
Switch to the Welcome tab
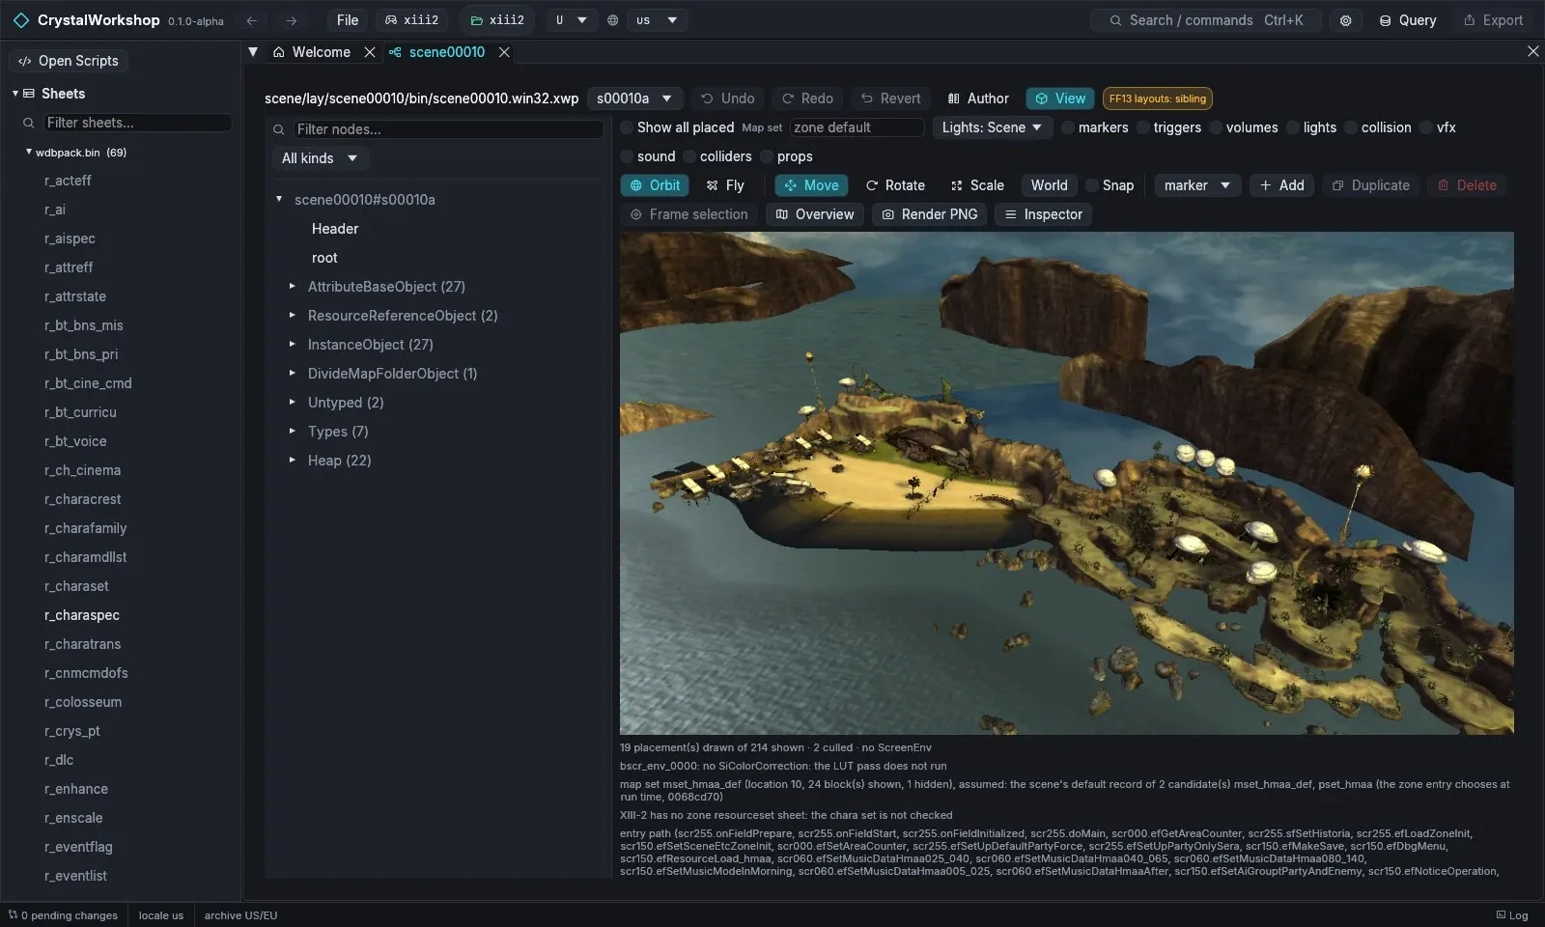[312, 52]
